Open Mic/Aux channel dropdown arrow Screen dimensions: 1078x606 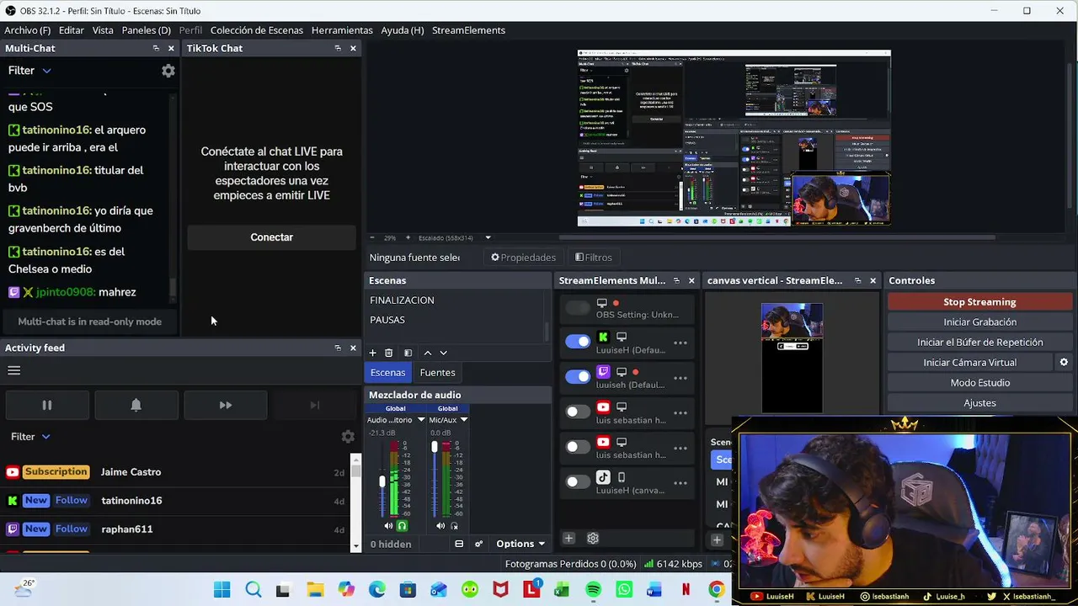[463, 420]
